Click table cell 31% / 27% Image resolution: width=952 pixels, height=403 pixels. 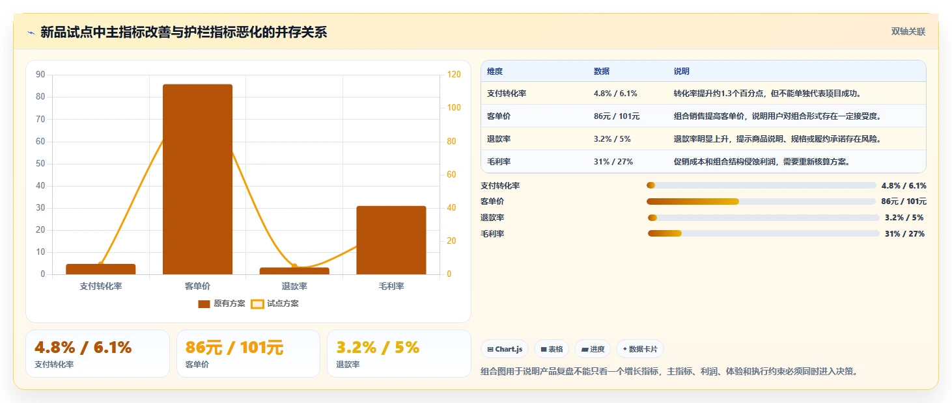613,162
